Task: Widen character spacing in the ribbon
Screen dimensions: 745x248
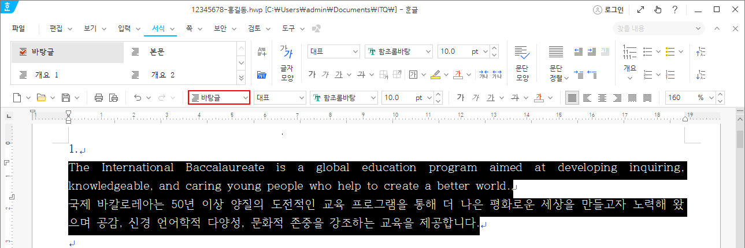Action: (x=497, y=74)
